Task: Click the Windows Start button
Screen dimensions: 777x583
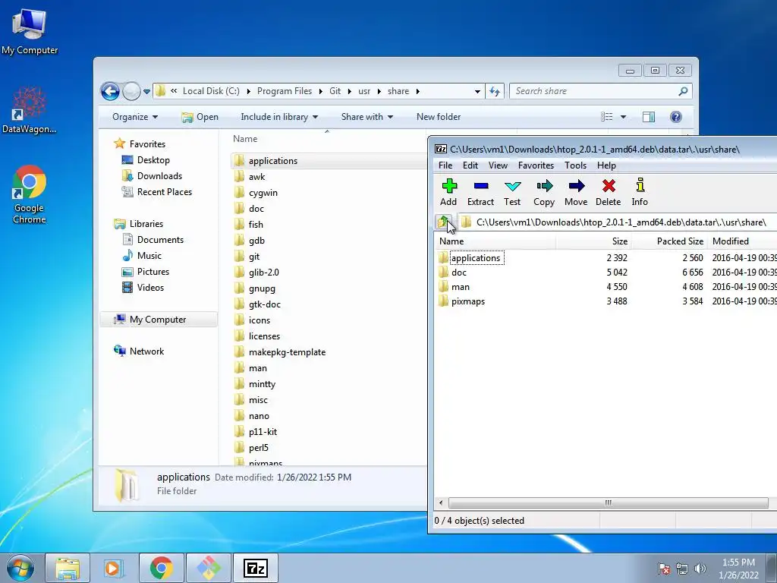Action: (x=20, y=568)
